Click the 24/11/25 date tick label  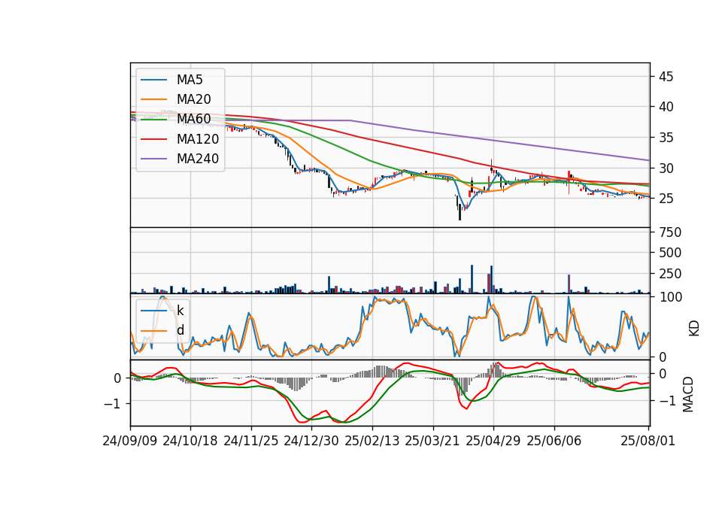251,441
